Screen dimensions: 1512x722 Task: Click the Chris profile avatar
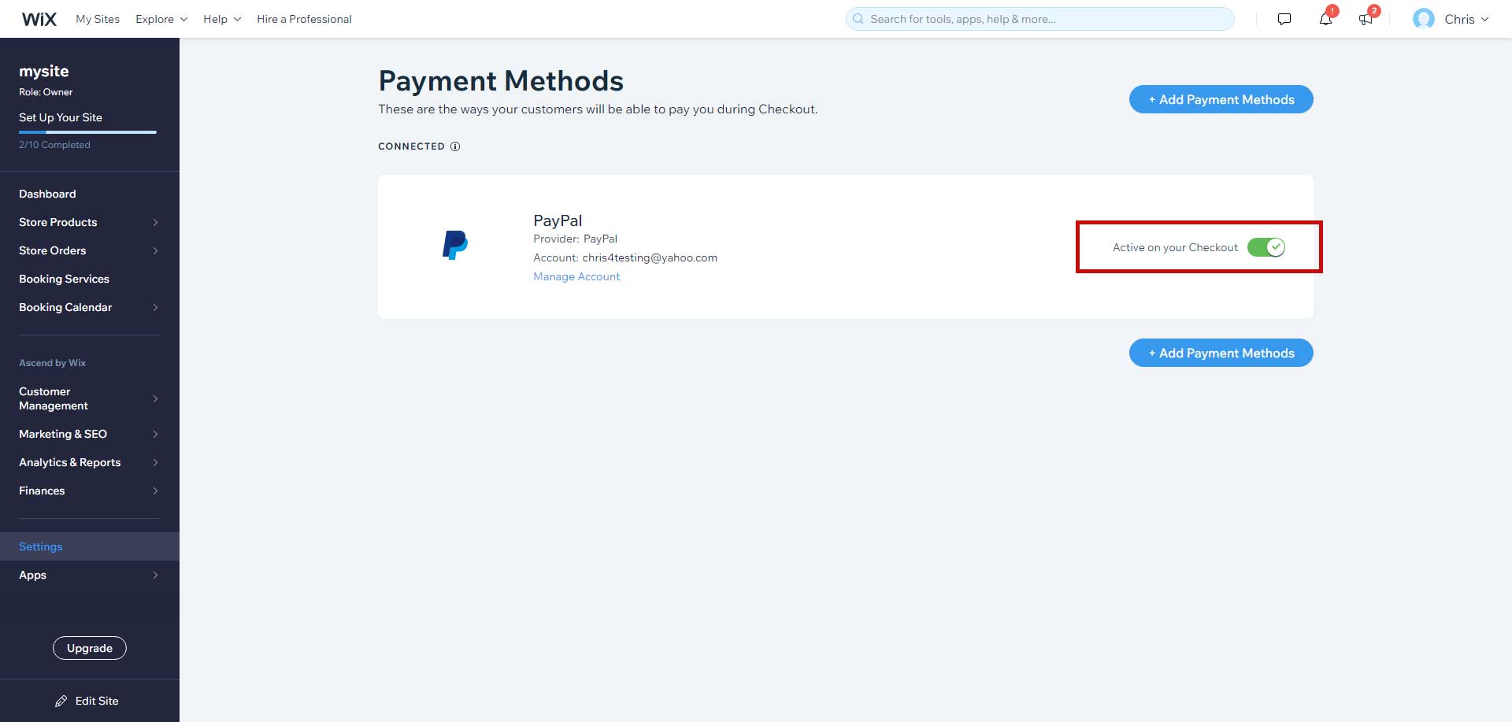coord(1424,19)
